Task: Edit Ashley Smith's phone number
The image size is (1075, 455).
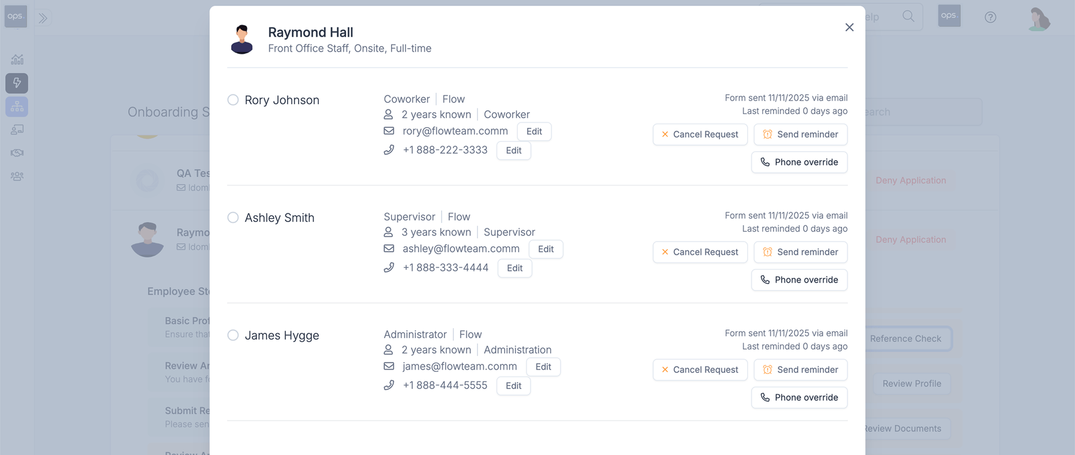Action: pyautogui.click(x=515, y=268)
